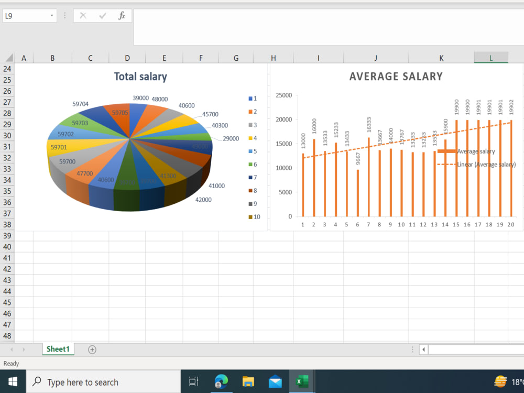Select column L header
The width and height of the screenshot is (524, 393).
point(491,58)
